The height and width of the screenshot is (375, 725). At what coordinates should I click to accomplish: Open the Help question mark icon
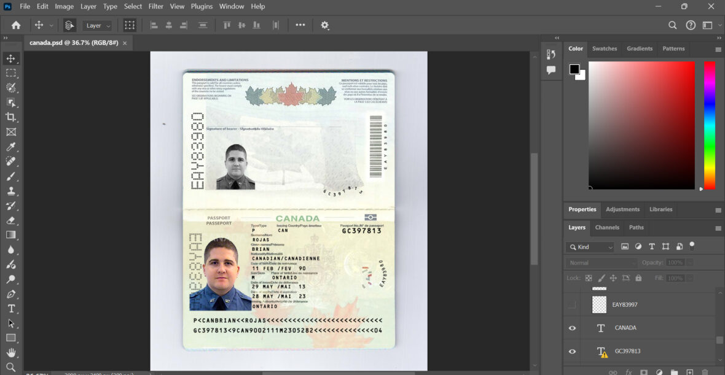tap(691, 25)
